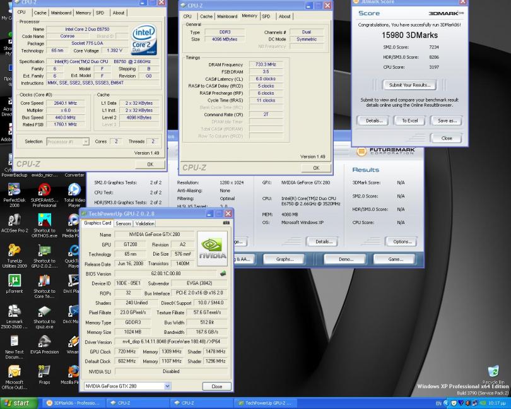Open About tab in CPU-Z memory timings window

pyautogui.click(x=285, y=16)
